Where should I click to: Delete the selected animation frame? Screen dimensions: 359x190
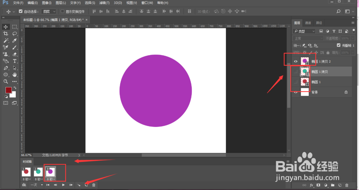pos(94,185)
